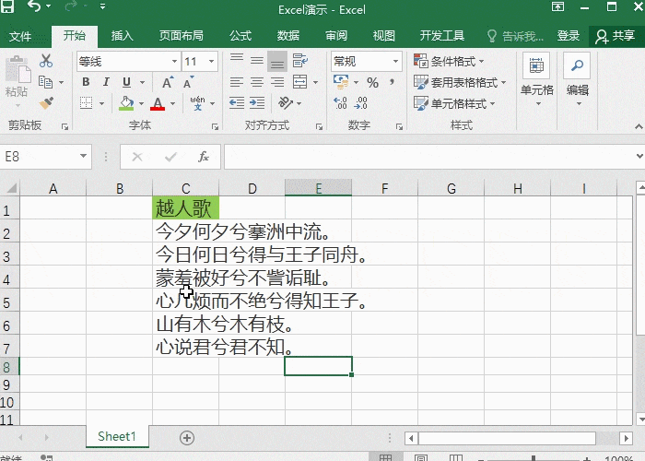Viewport: 645px width, 461px height.
Task: Open Font Color dropdown arrow
Action: (173, 103)
